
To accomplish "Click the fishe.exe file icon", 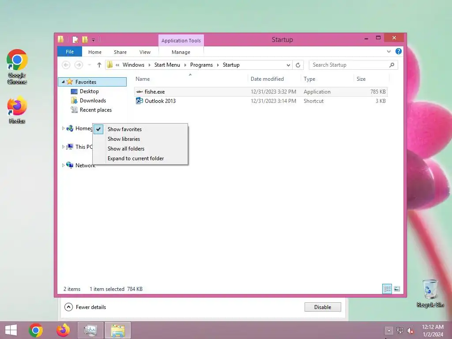I will coord(139,92).
